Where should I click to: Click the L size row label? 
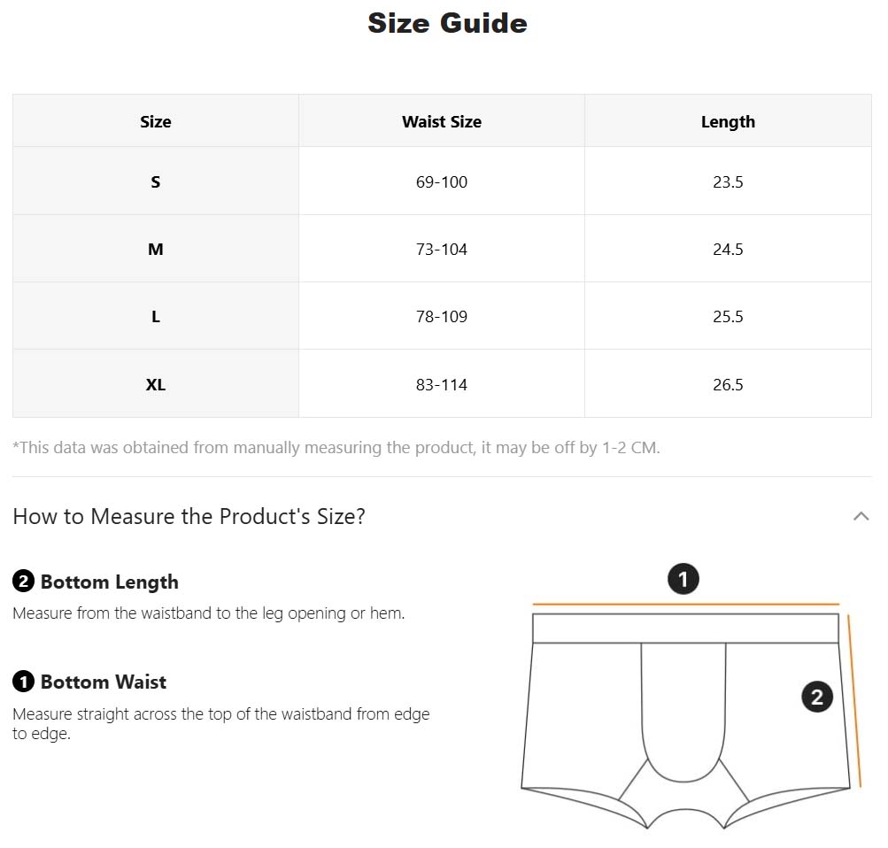(156, 317)
